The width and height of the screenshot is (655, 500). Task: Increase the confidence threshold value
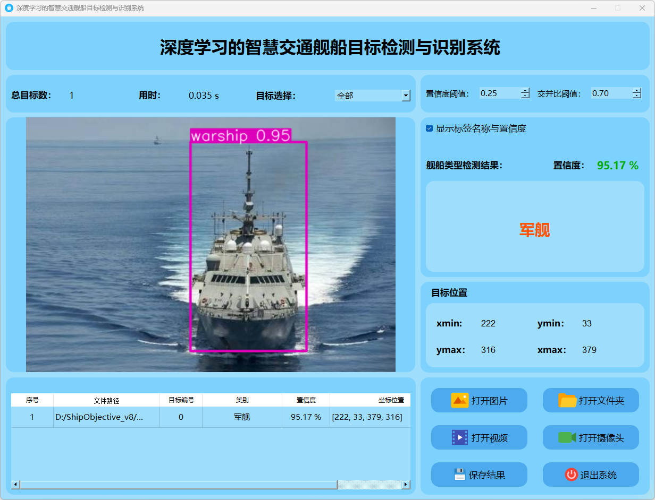pyautogui.click(x=525, y=90)
